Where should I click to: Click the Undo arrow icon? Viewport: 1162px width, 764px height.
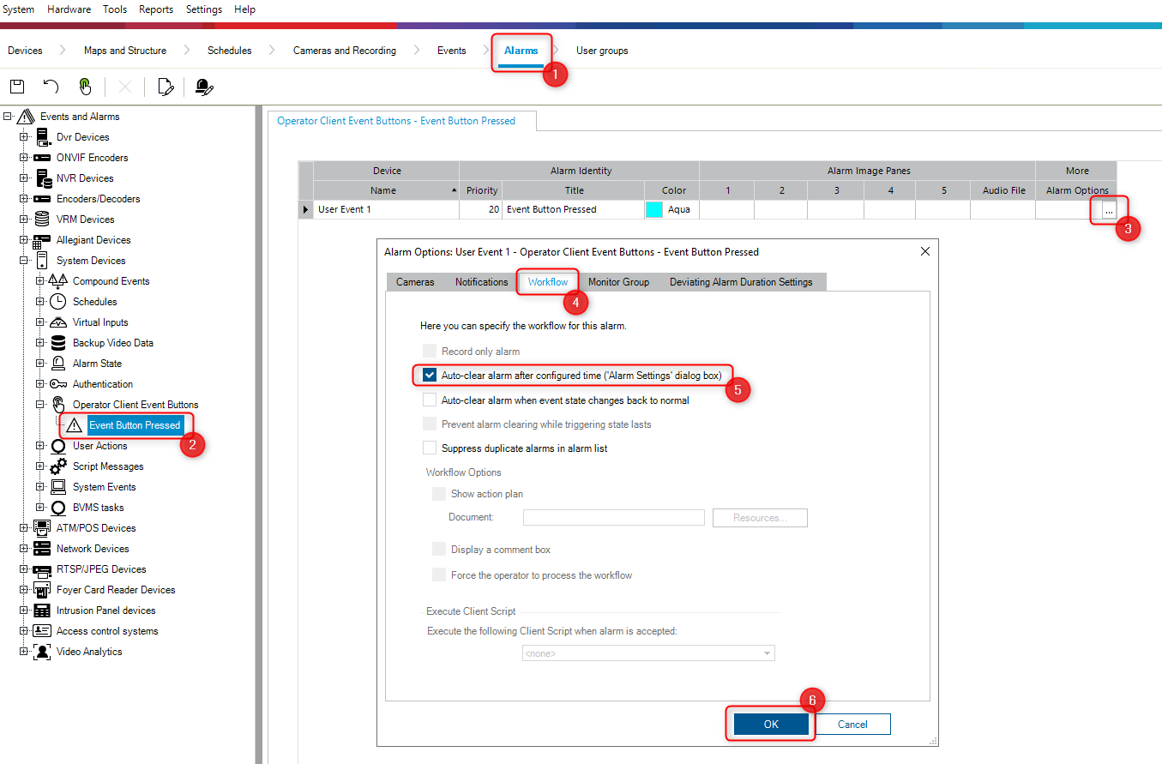51,87
